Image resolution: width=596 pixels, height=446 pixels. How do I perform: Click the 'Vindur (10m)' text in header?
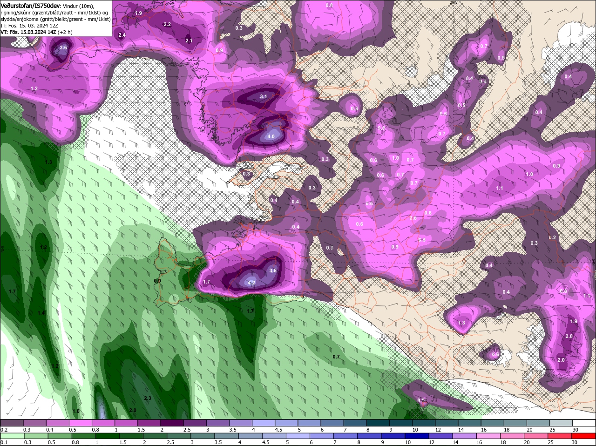pos(78,5)
